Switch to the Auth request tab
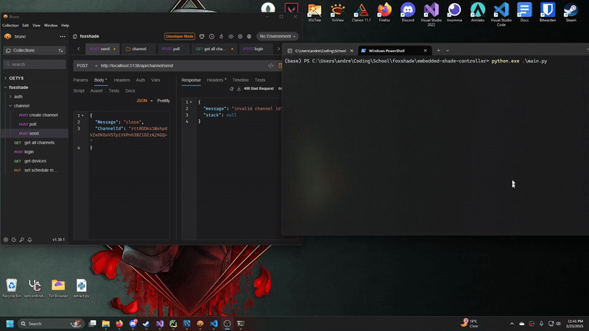The image size is (589, 331). [x=141, y=80]
